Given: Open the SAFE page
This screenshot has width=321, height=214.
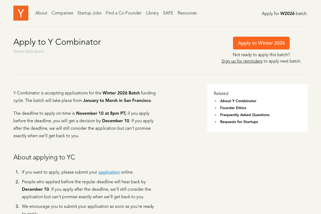Looking at the screenshot, I should point(168,13).
